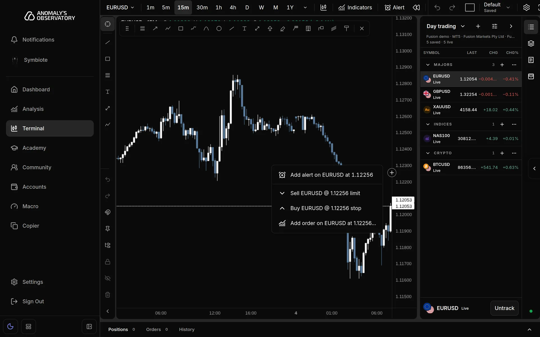Click the Alert button in top bar
Screen dimensions: 540x337
click(394, 8)
